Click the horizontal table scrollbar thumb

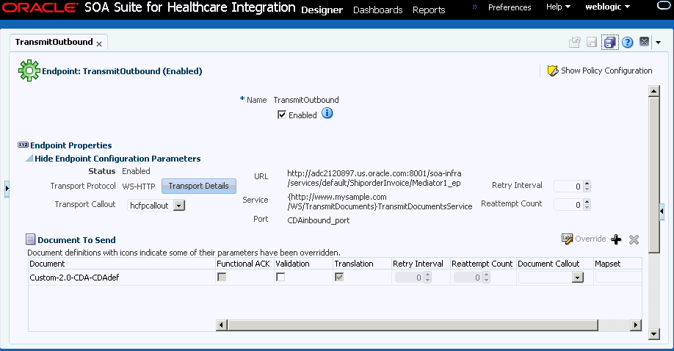413,325
